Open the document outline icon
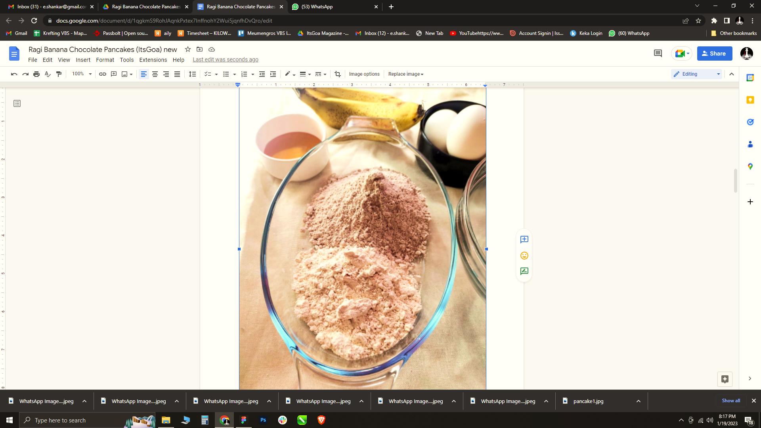Screen dimensions: 761x428 [17, 103]
